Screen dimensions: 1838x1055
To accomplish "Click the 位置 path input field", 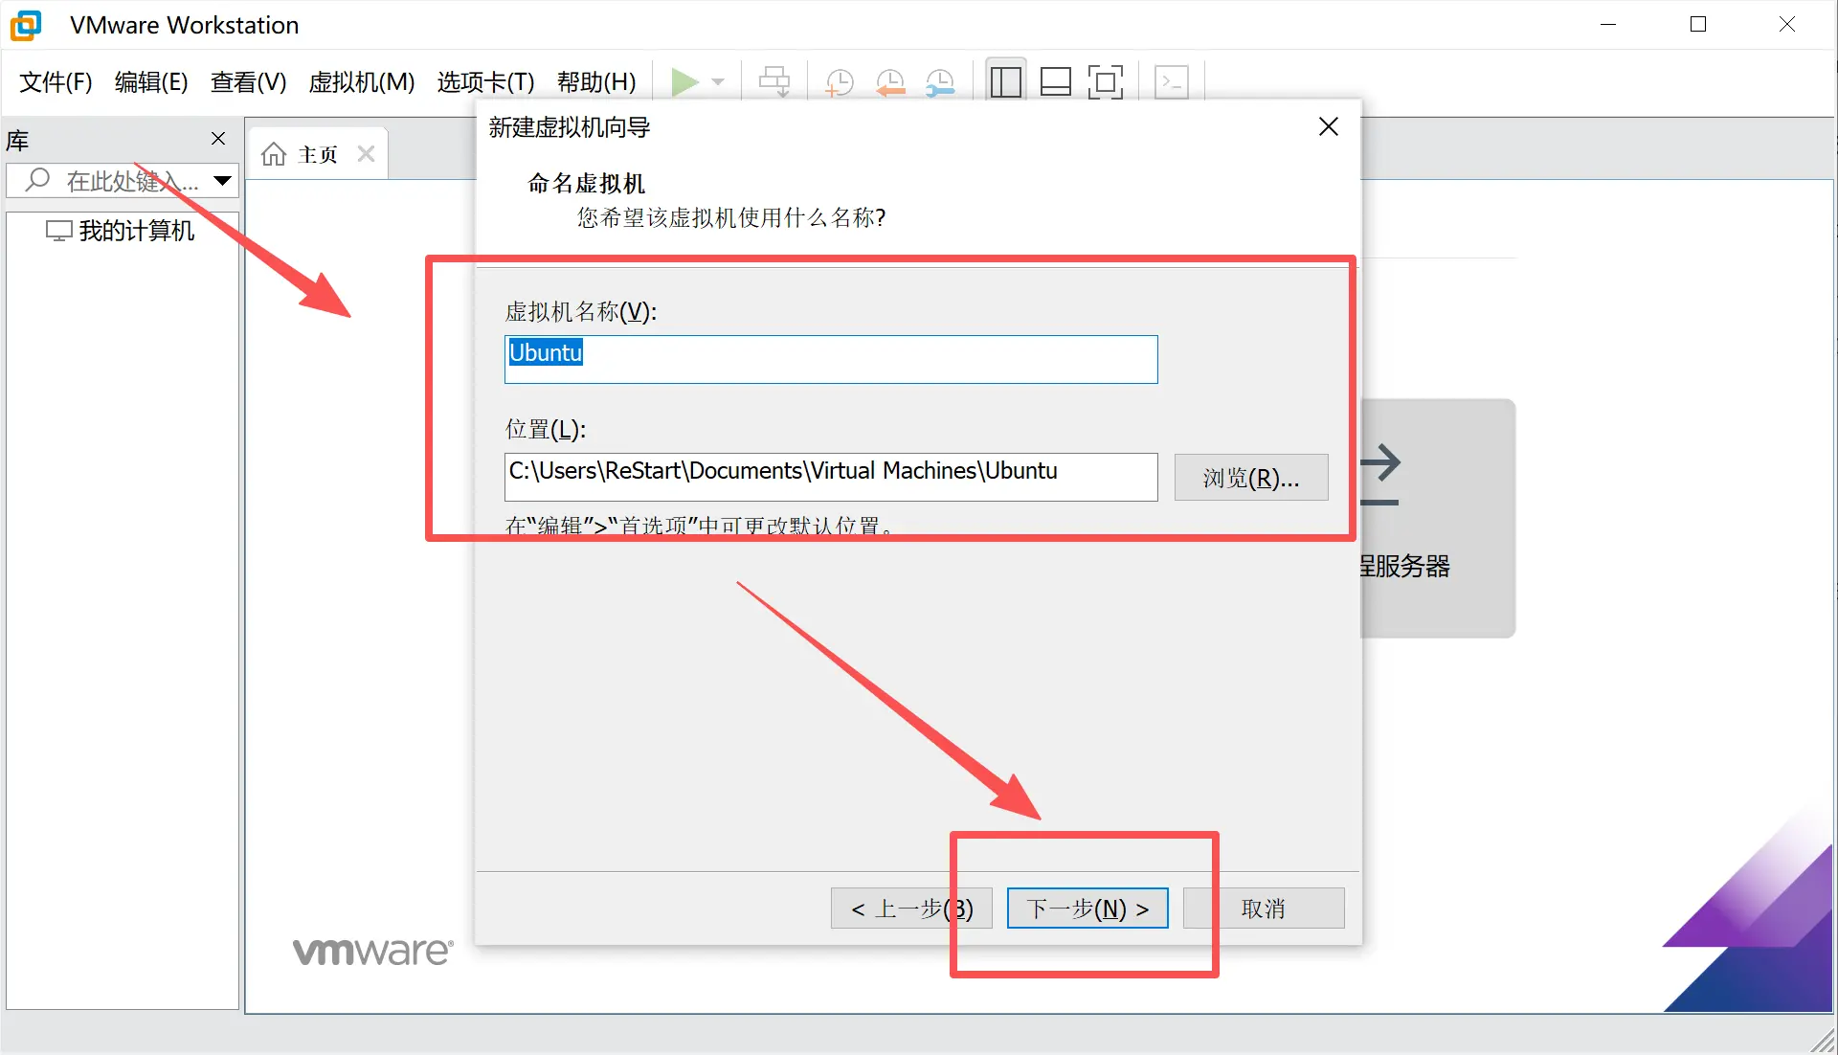I will click(831, 477).
